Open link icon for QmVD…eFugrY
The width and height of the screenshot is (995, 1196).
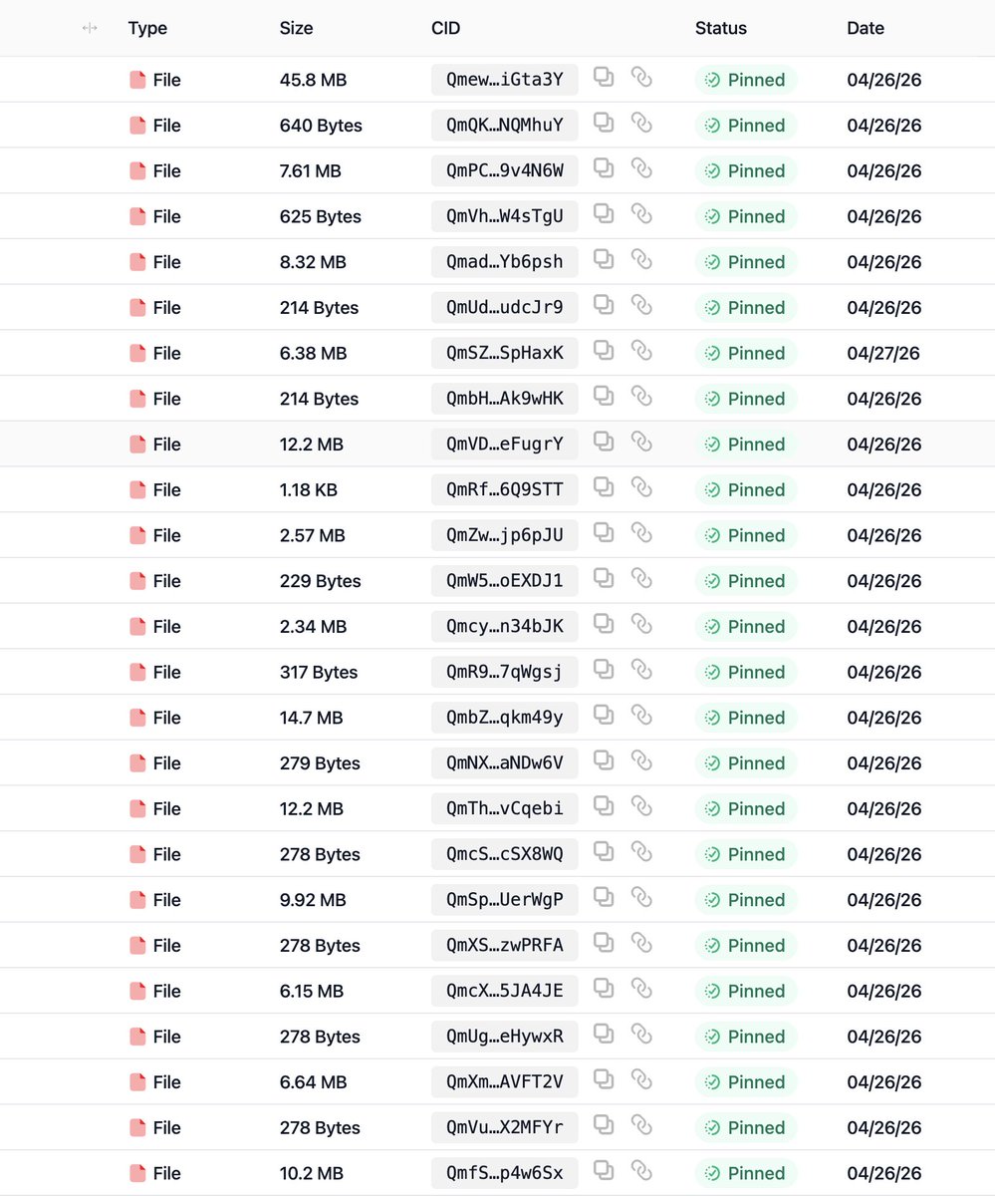[x=641, y=443]
